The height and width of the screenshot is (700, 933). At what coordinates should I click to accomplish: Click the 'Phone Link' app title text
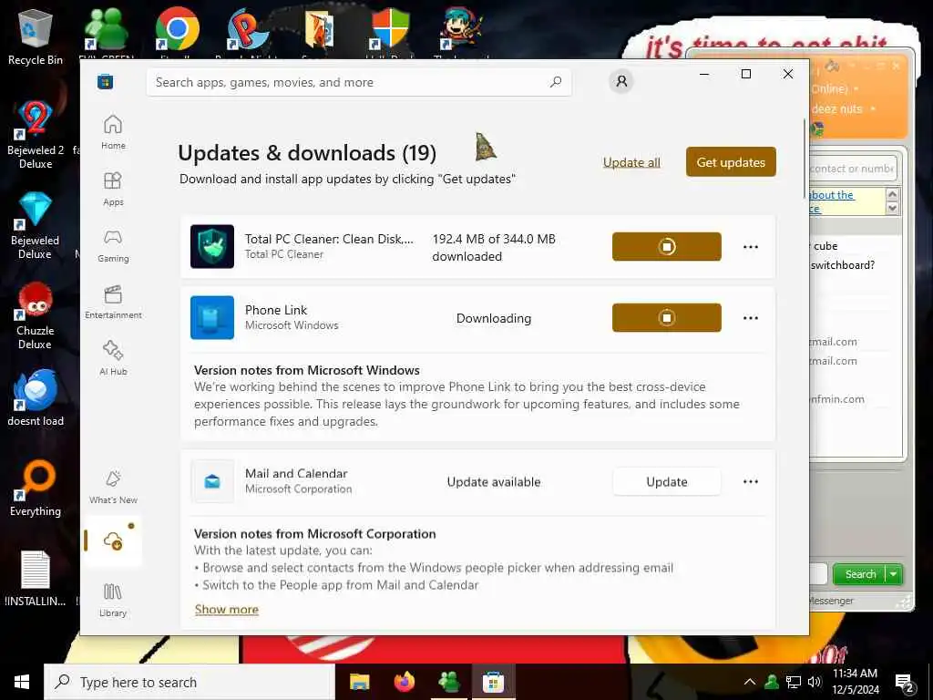coord(276,310)
